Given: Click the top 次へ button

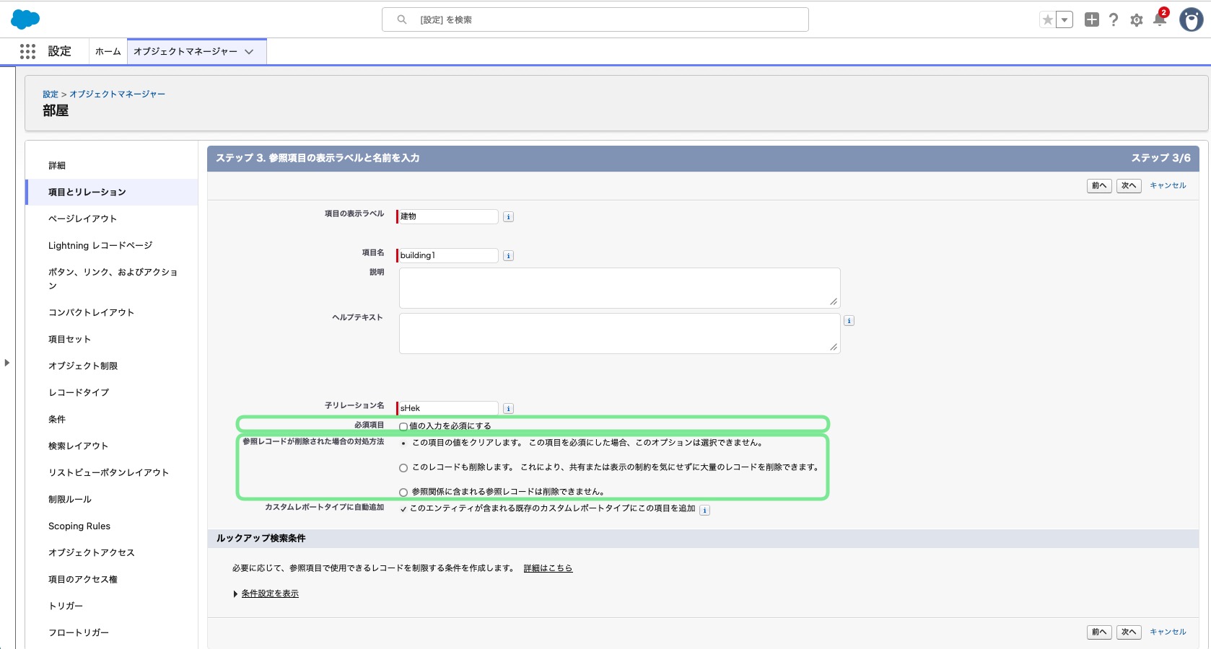Looking at the screenshot, I should coord(1129,186).
